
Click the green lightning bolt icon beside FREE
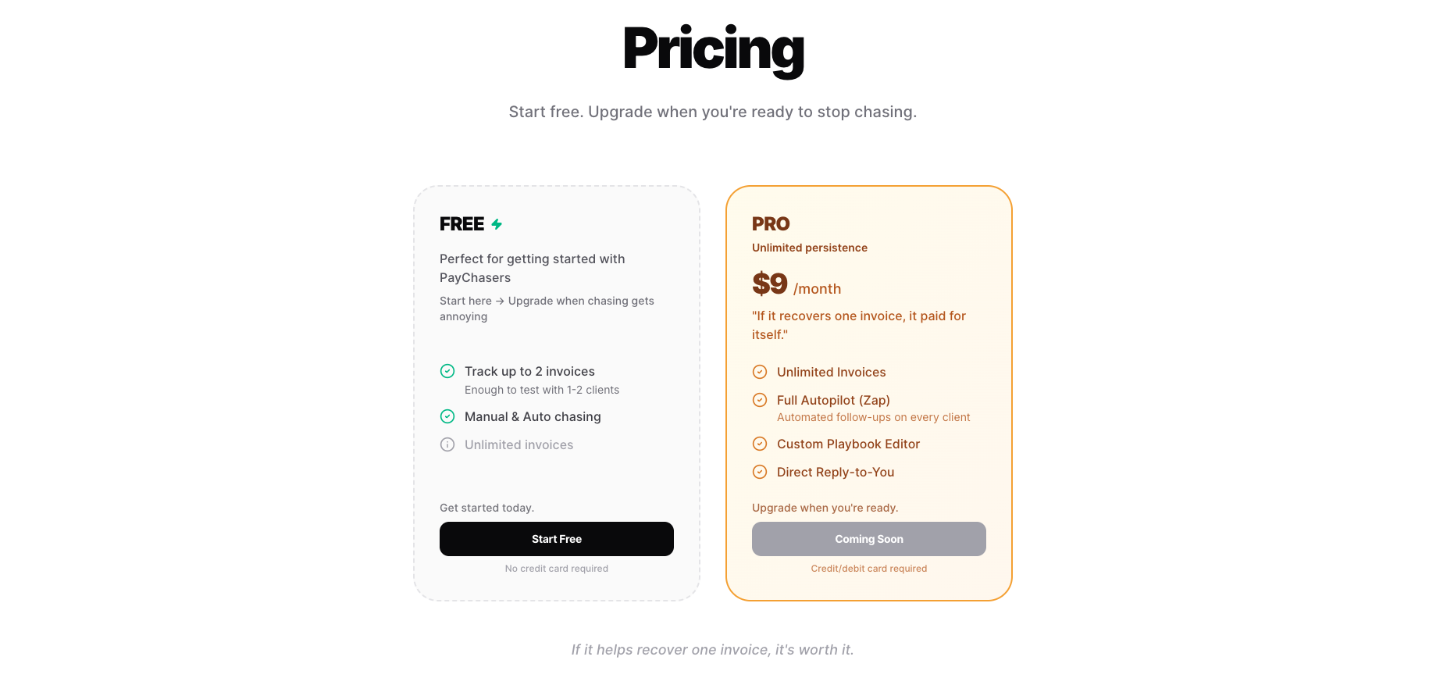(x=497, y=224)
